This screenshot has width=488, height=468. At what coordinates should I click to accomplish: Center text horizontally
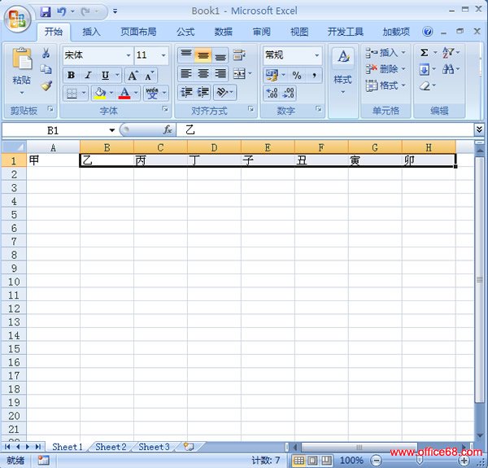(x=203, y=74)
